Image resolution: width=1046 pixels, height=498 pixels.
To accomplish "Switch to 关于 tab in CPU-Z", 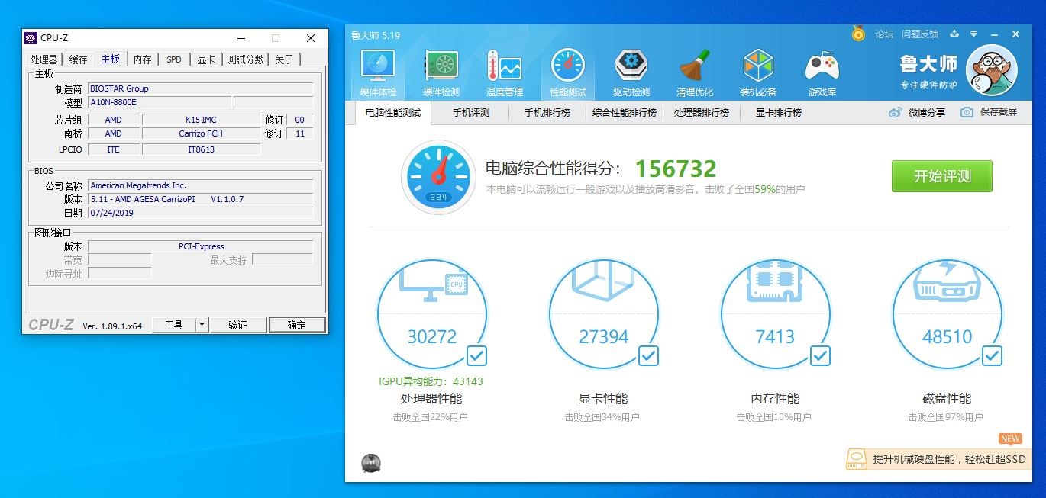I will click(x=284, y=59).
